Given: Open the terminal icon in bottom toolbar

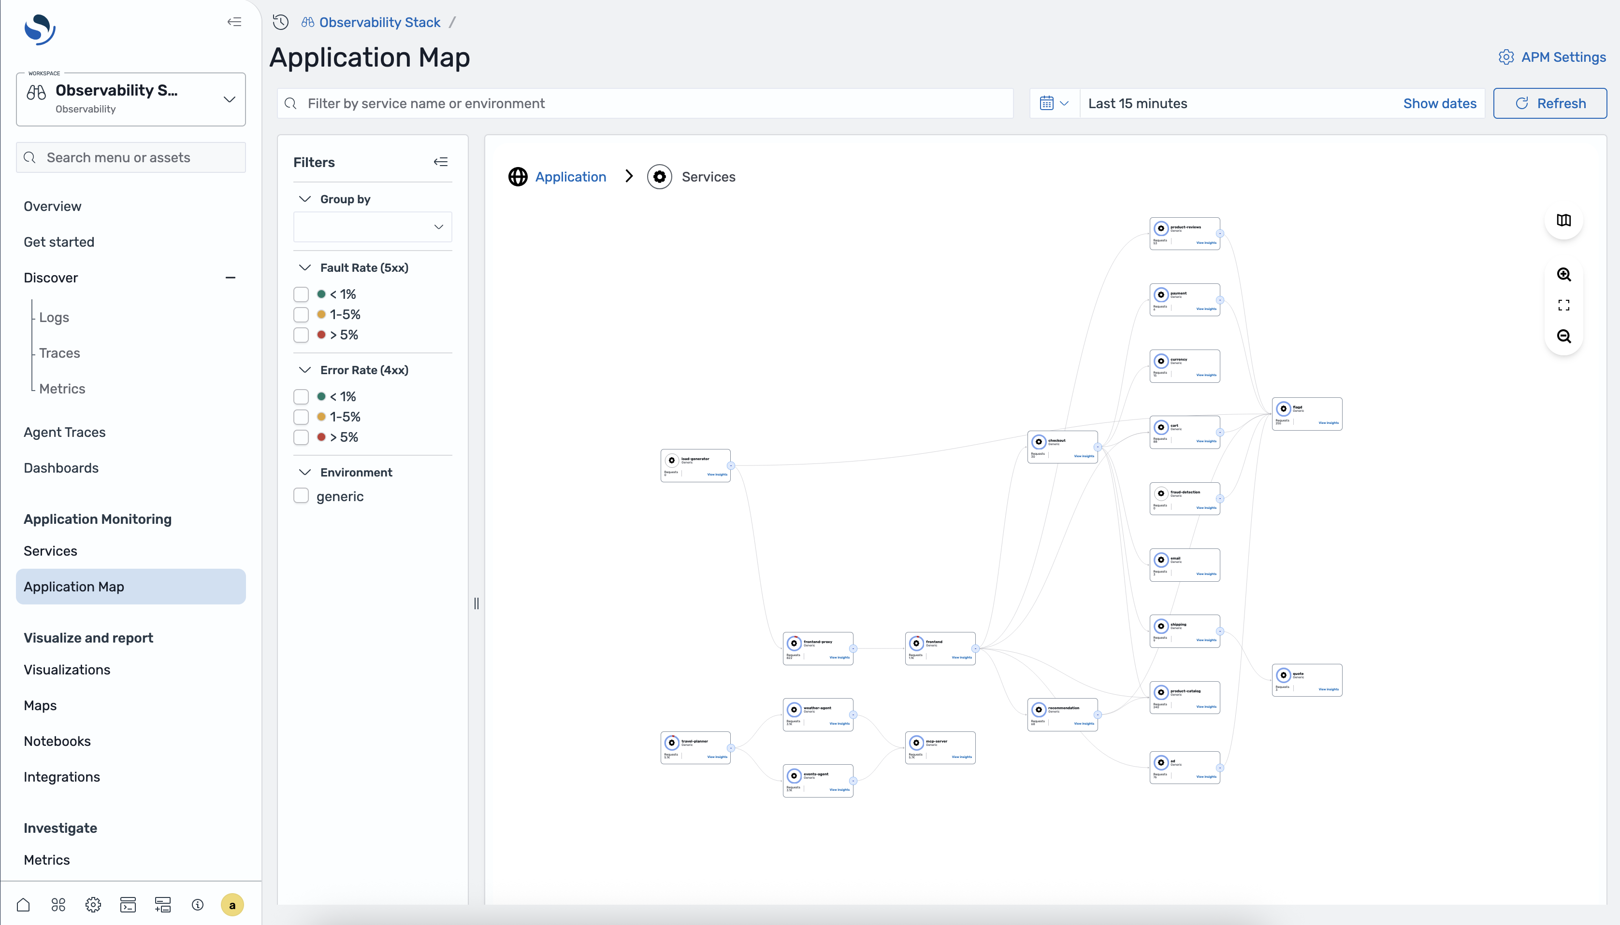Looking at the screenshot, I should (x=128, y=905).
